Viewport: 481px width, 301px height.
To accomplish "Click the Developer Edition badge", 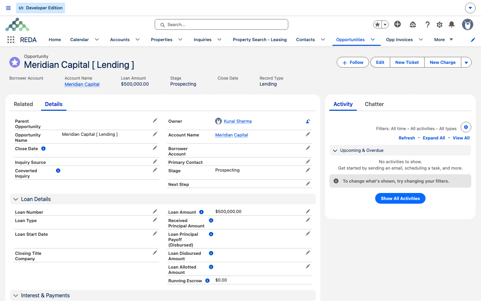I will (x=40, y=8).
